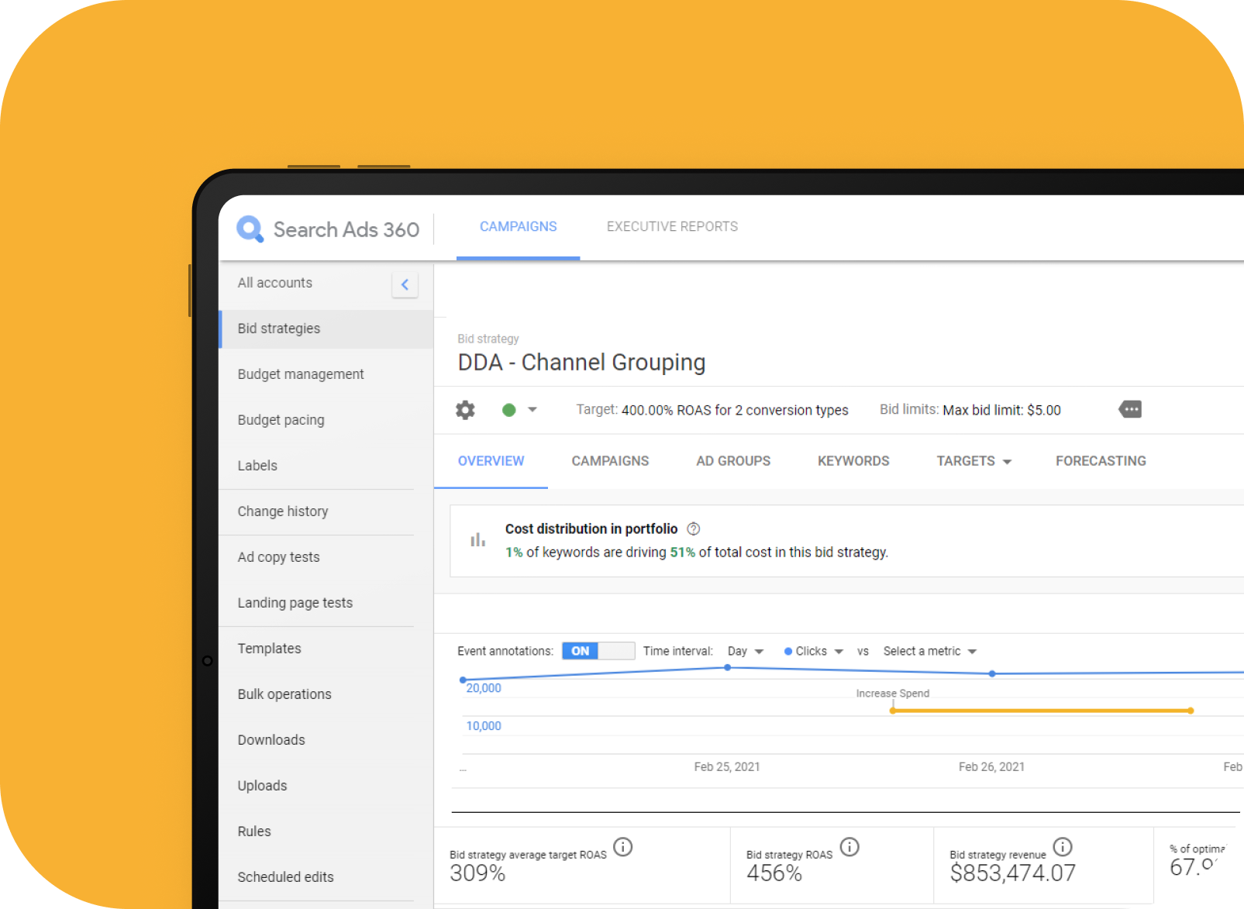Open cost distribution help question icon
The height and width of the screenshot is (909, 1244).
point(694,529)
